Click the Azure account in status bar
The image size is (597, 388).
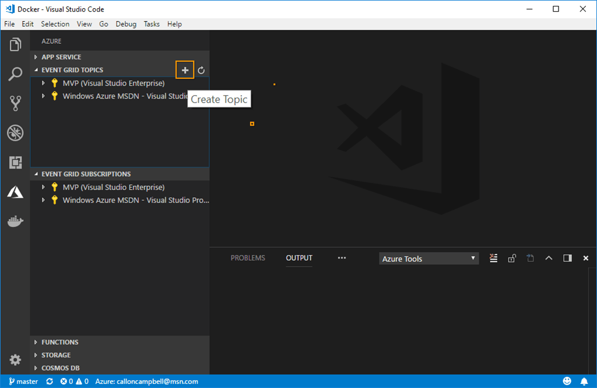pos(146,382)
